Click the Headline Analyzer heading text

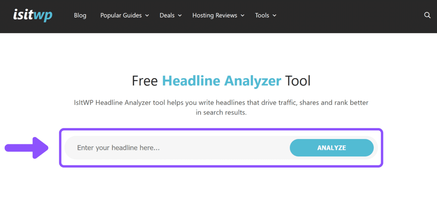pyautogui.click(x=222, y=80)
